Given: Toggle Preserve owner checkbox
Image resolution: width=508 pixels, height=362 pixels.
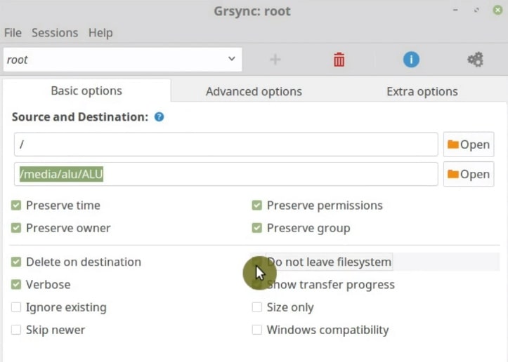Looking at the screenshot, I should pos(16,228).
